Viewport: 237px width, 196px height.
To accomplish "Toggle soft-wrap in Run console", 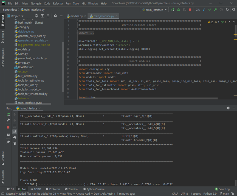I will pos(15,126).
